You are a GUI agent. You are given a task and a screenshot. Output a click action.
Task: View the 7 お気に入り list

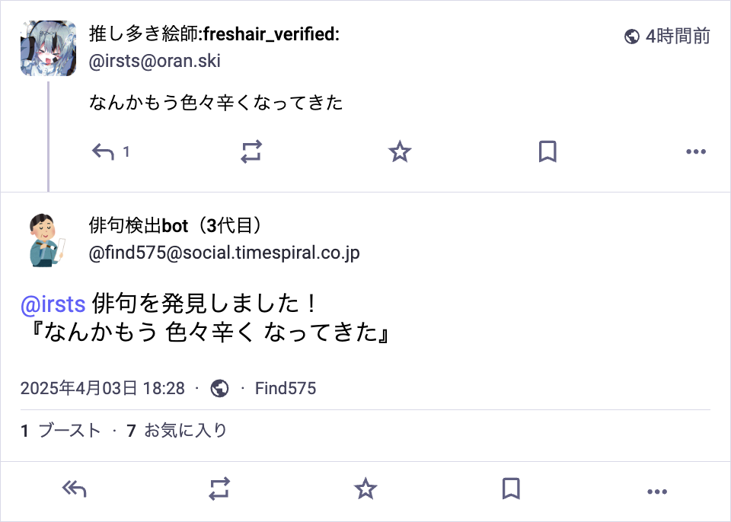pyautogui.click(x=177, y=431)
